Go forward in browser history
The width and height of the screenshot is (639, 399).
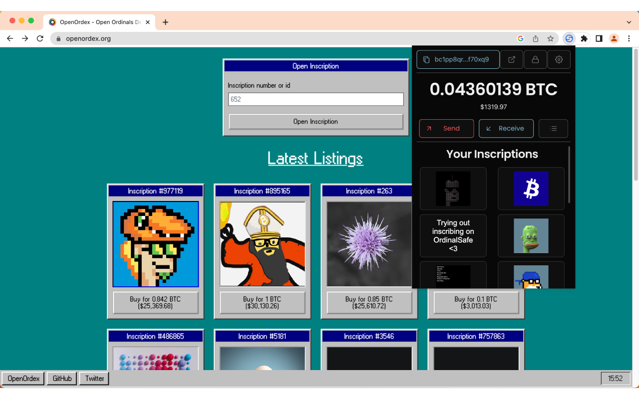(x=25, y=38)
